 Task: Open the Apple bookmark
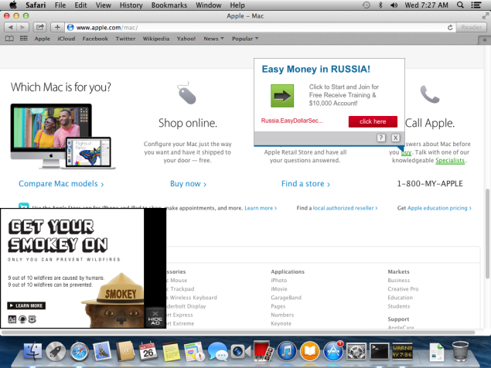pos(43,39)
